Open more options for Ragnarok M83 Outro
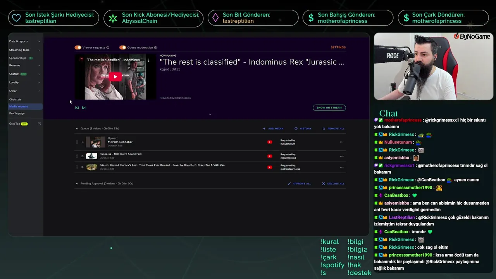 click(342, 156)
